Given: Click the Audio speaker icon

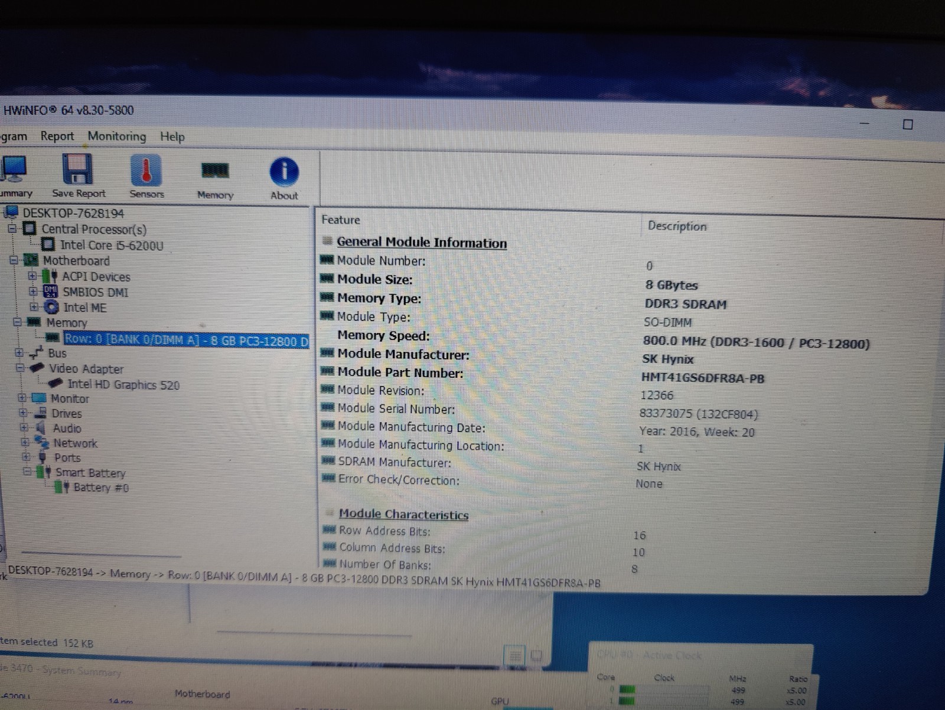Looking at the screenshot, I should pos(41,428).
